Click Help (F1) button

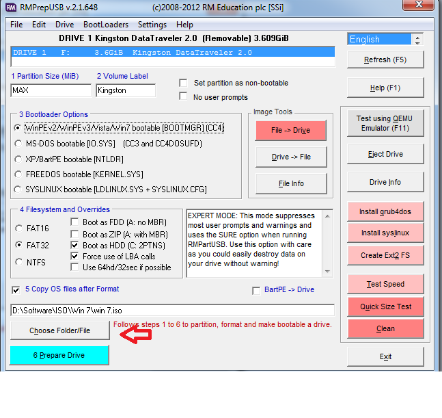coord(385,88)
